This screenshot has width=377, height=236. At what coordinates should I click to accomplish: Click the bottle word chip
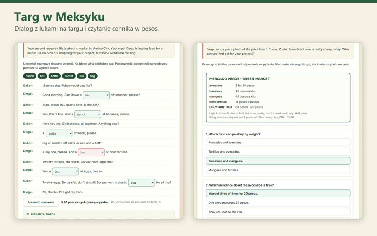click(x=54, y=76)
